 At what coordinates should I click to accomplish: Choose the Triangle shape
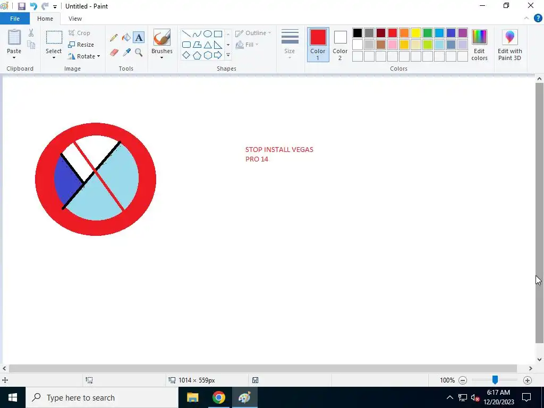[x=208, y=45]
